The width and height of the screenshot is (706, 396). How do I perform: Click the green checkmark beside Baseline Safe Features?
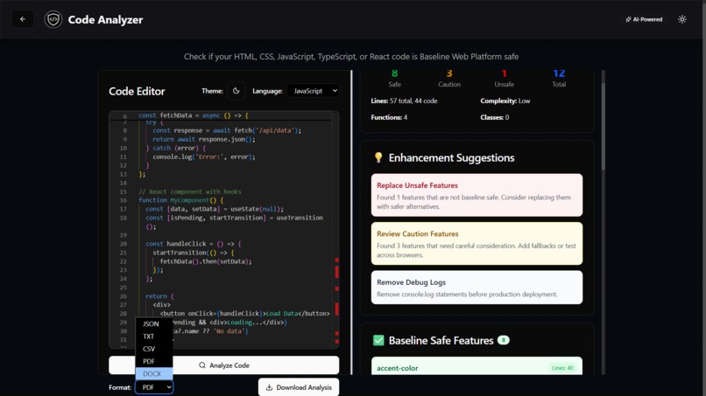point(378,340)
